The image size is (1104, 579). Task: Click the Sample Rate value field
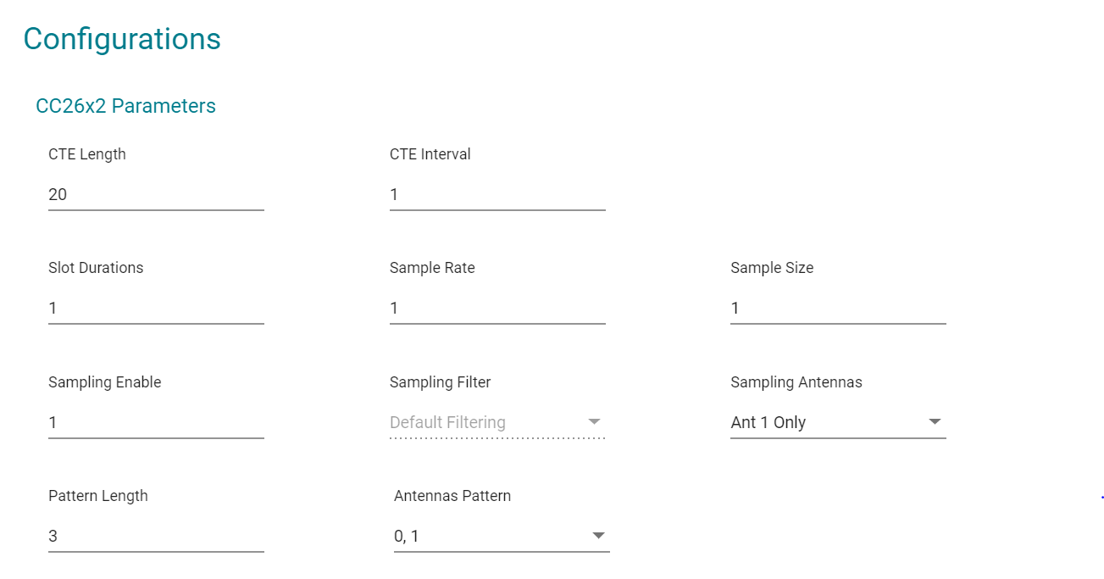[x=497, y=309]
